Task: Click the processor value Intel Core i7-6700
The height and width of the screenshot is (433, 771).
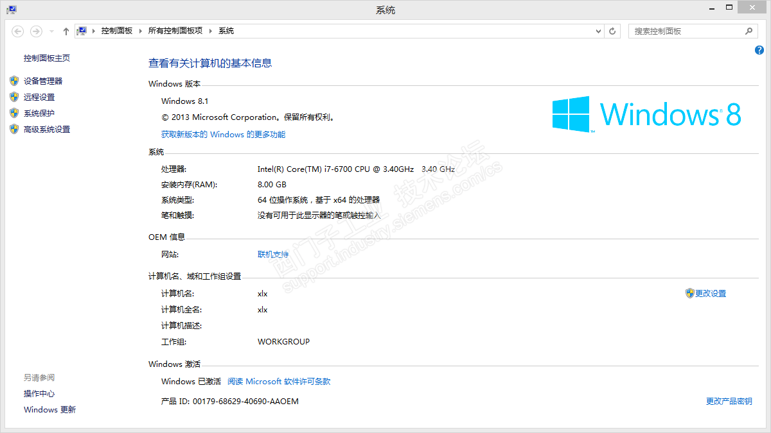Action: [x=356, y=169]
